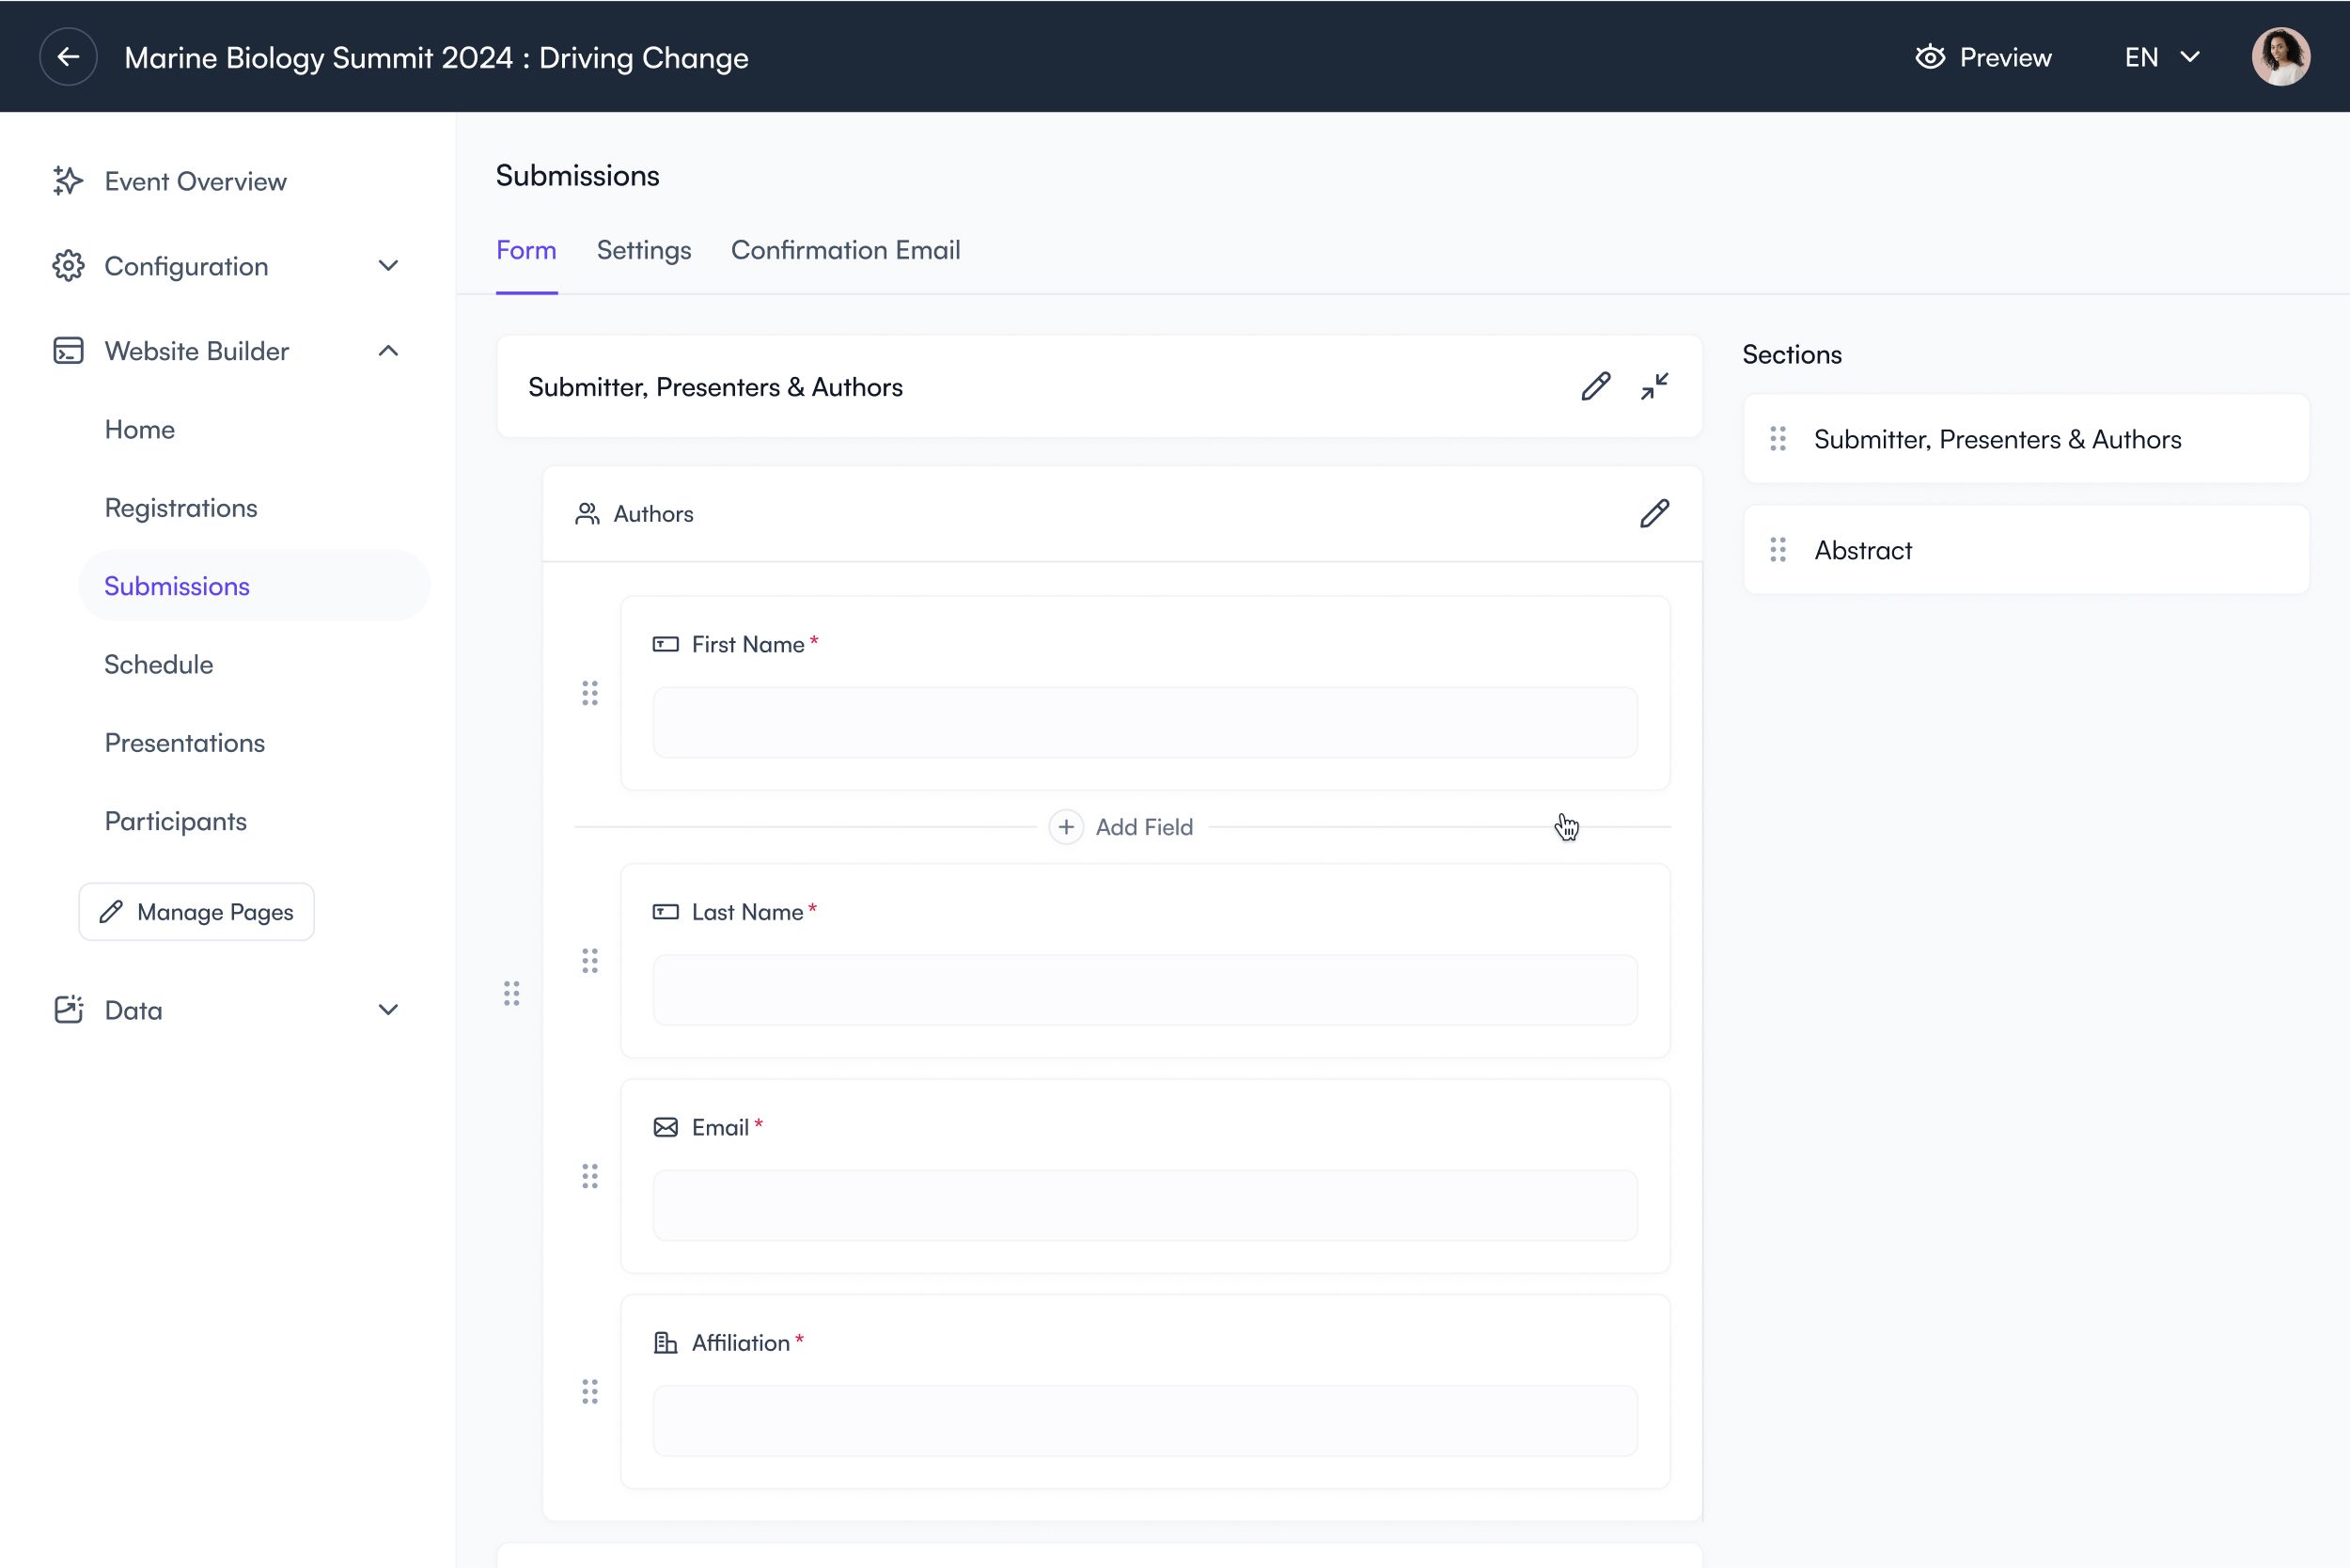Screen dimensions: 2350x1568
Task: Click the Submissions link in sidebar
Action: point(177,585)
